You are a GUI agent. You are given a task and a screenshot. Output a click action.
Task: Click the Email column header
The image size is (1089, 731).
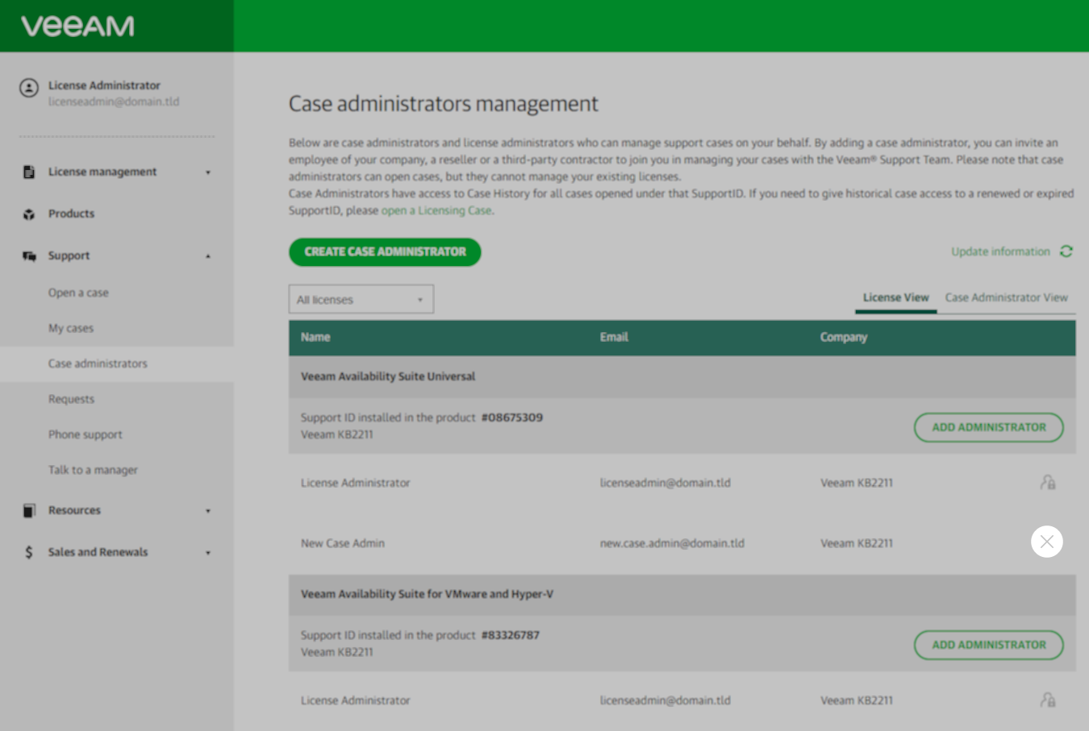(614, 337)
